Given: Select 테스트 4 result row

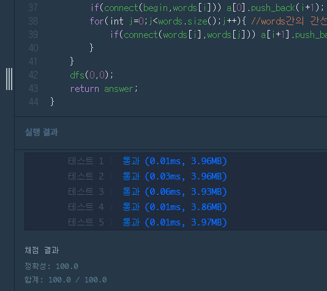Looking at the screenshot, I should [147, 207].
